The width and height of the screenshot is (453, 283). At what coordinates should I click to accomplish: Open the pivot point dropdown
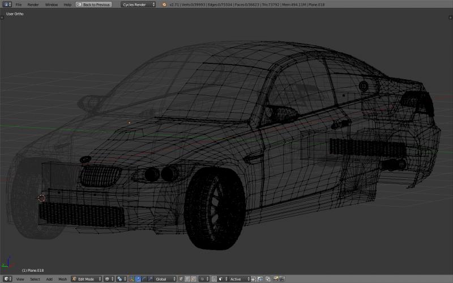point(121,279)
